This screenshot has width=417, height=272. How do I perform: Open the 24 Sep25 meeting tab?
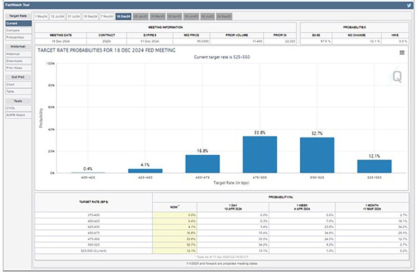pos(224,16)
